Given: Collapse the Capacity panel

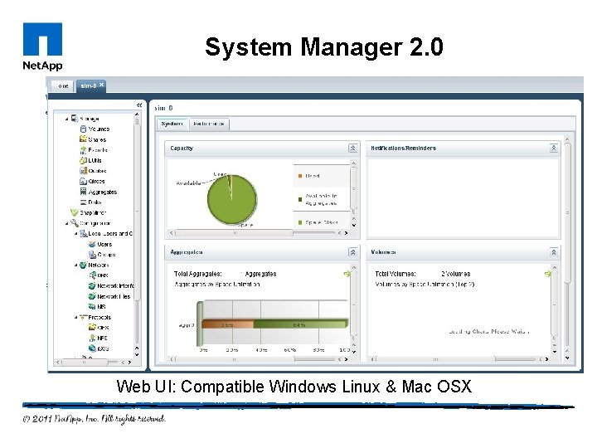Looking at the screenshot, I should point(352,148).
